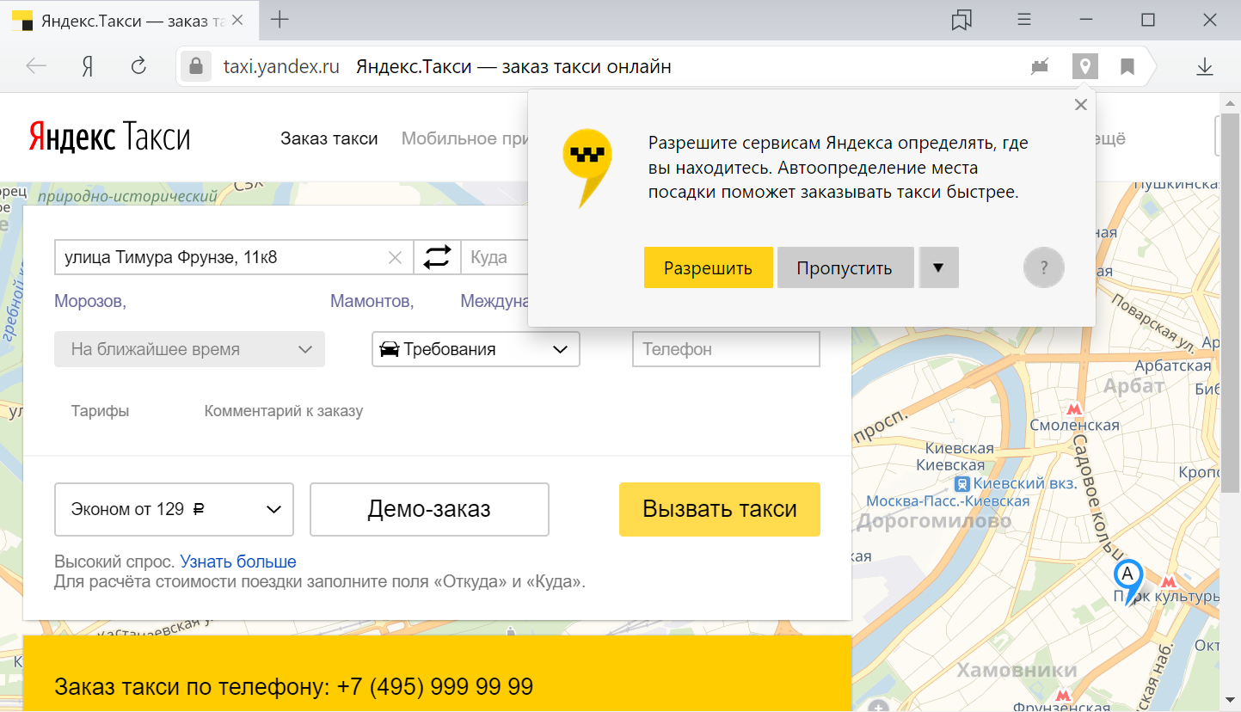The height and width of the screenshot is (712, 1241).
Task: Click the Телефон input field
Action: point(726,349)
